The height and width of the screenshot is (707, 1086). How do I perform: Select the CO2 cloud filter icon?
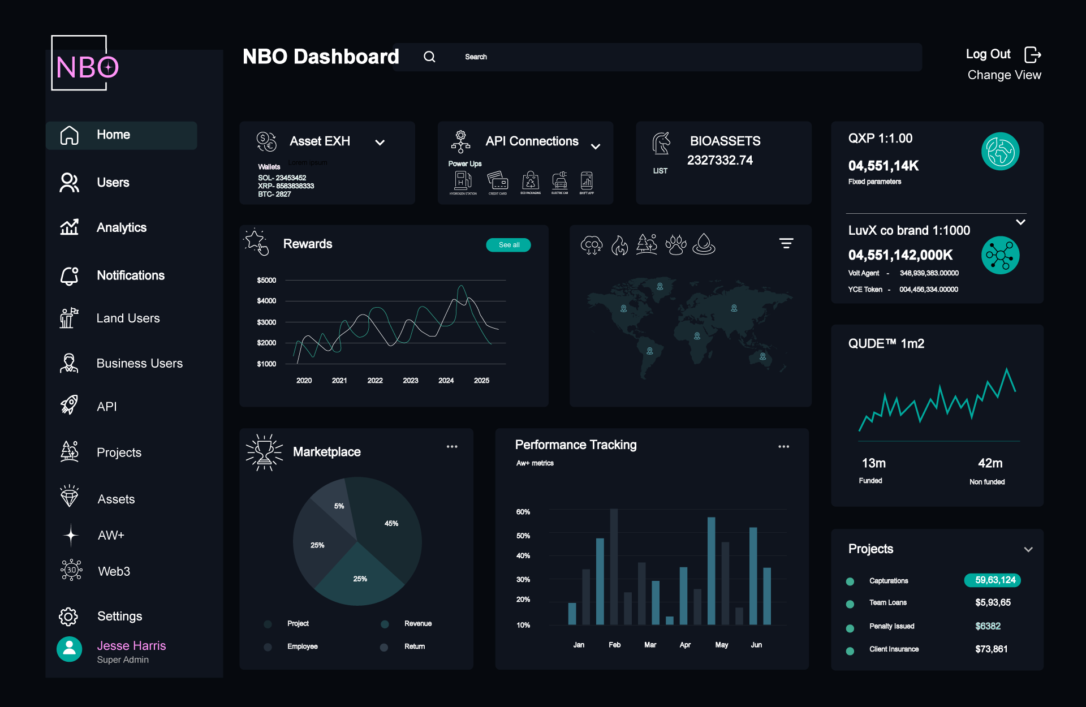[592, 245]
